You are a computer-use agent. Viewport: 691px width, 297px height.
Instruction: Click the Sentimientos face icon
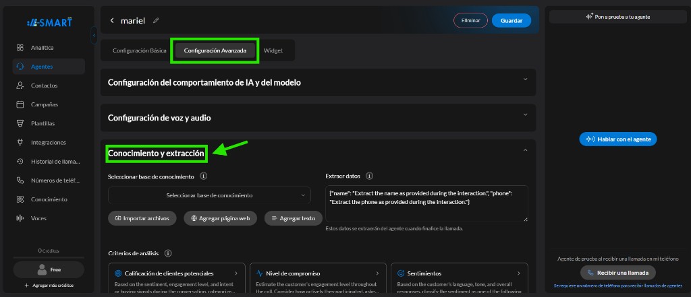point(401,273)
